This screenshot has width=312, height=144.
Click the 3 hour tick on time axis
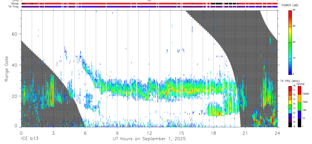tap(53, 133)
